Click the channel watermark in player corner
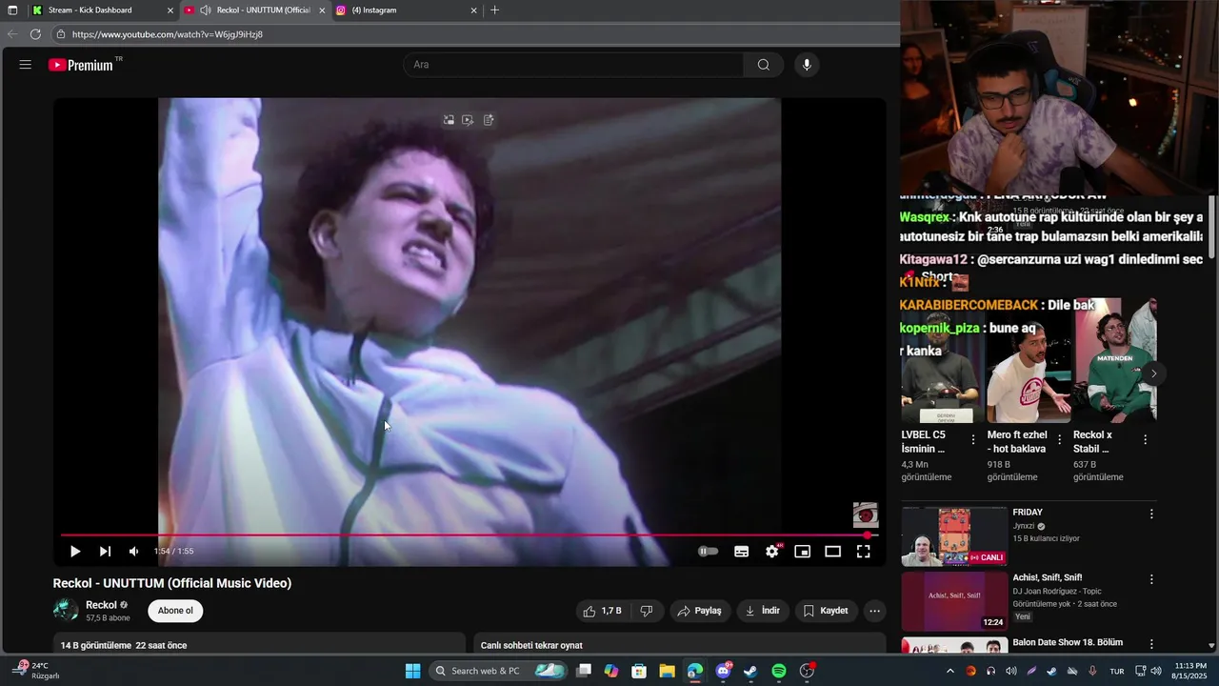1219x686 pixels. click(865, 515)
